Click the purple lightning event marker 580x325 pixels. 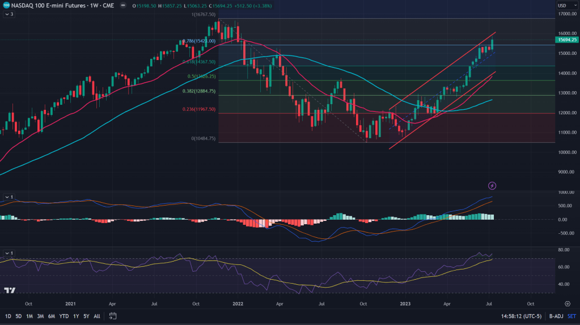coord(492,185)
